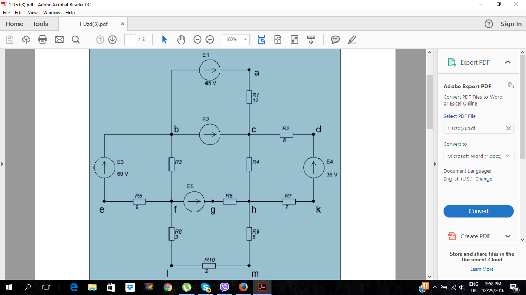The width and height of the screenshot is (526, 295).
Task: Open the File menu
Action: coord(6,12)
